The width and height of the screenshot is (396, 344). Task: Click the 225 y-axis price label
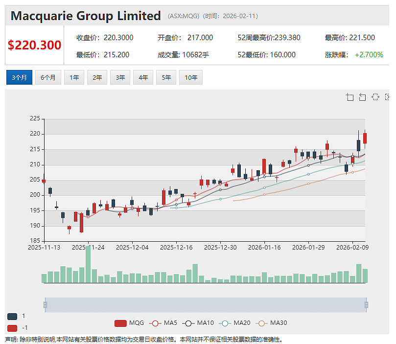pyautogui.click(x=35, y=118)
